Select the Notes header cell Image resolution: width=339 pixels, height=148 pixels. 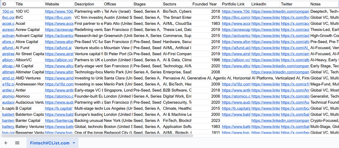click(324, 4)
